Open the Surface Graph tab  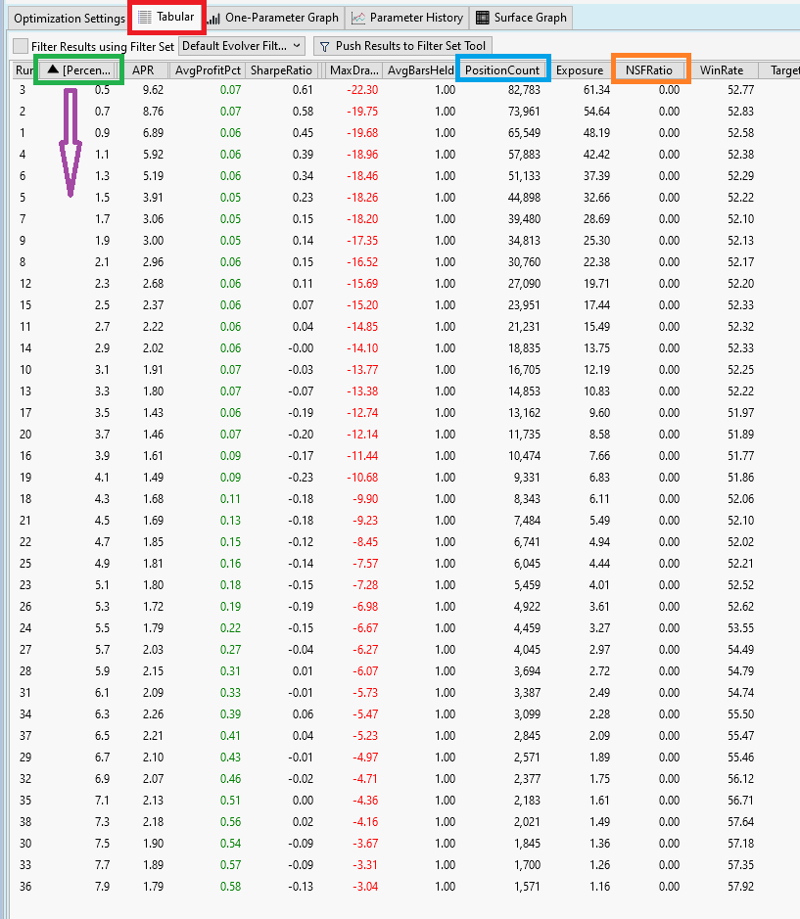[521, 18]
